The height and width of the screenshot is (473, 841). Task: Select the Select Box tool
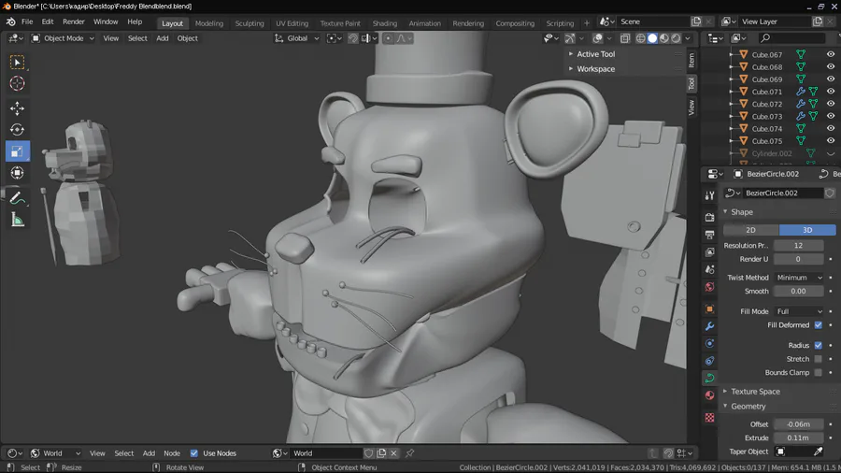point(17,63)
